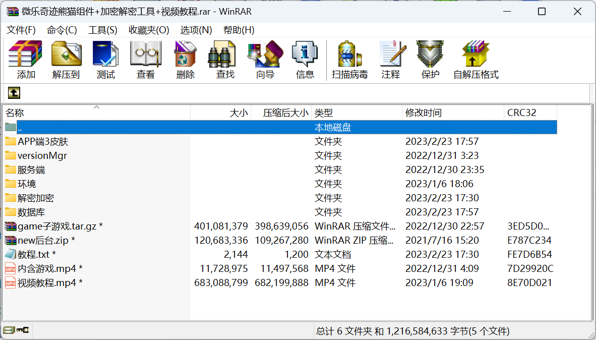Open the 文件(F) menu
Screen dimensions: 596x340
pos(21,30)
